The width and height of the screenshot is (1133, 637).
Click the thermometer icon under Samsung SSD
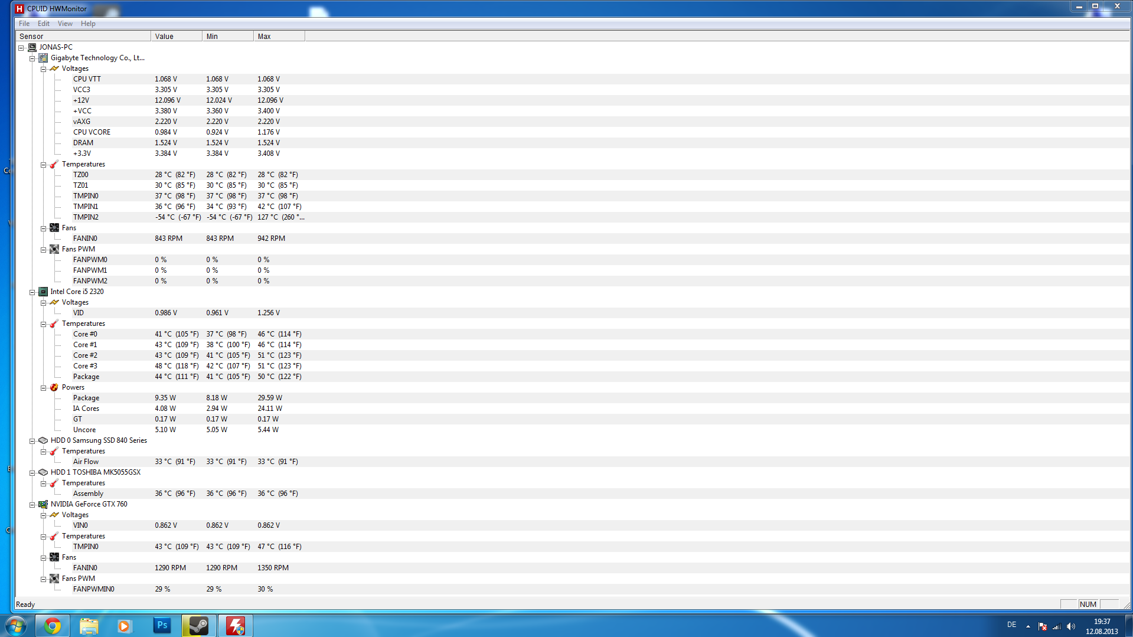click(x=54, y=451)
